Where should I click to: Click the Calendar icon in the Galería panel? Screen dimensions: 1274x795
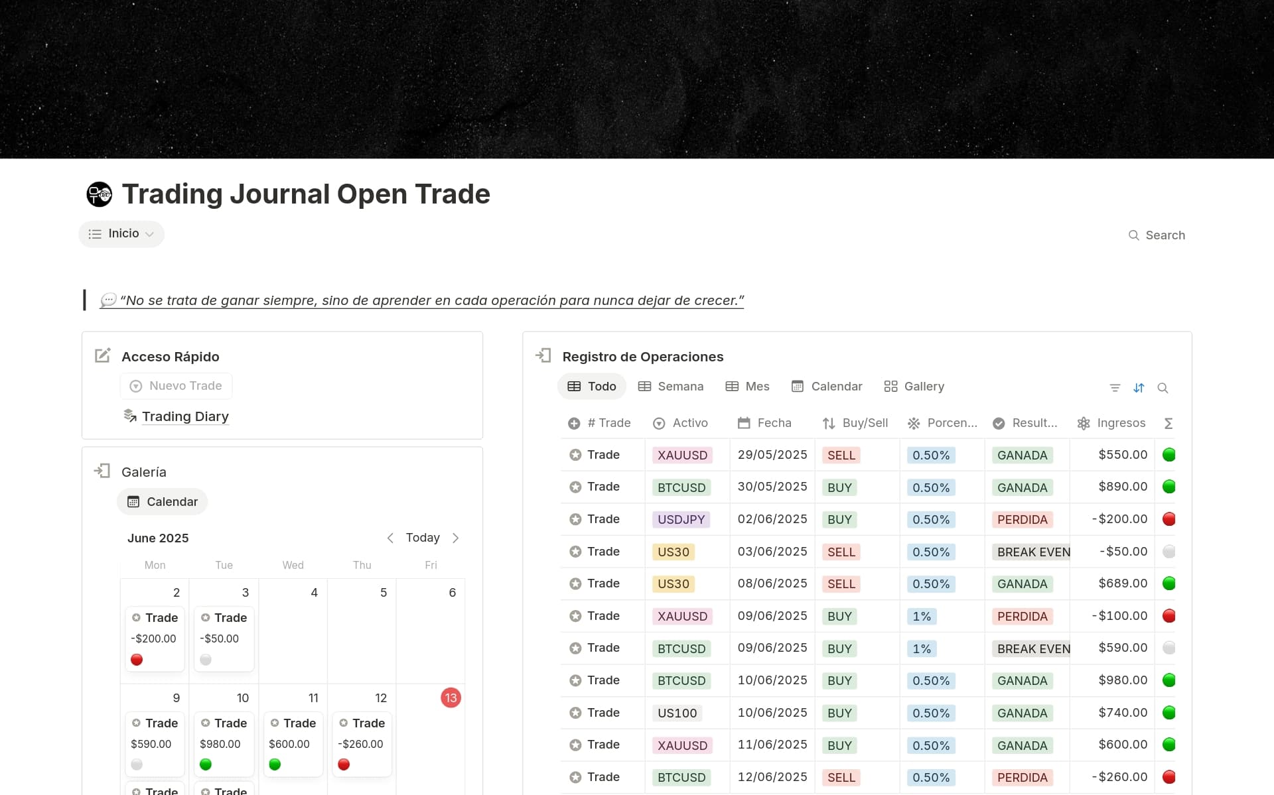click(135, 502)
